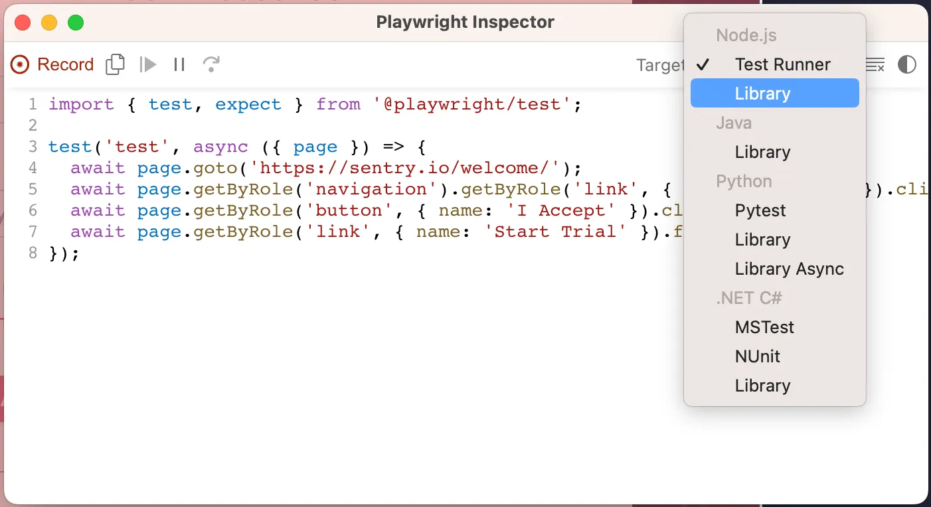Toggle dark mode theme
This screenshot has height=507, width=931.
point(906,64)
